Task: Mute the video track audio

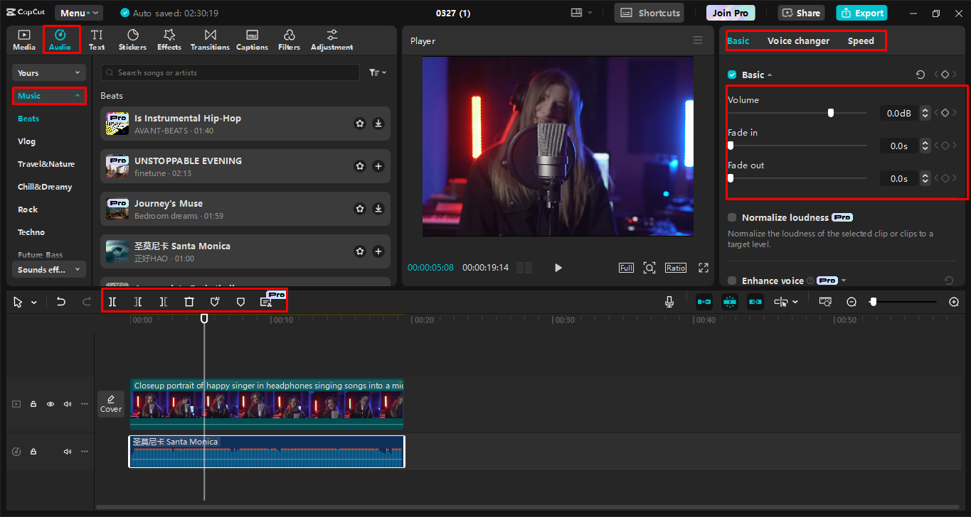Action: pyautogui.click(x=68, y=404)
